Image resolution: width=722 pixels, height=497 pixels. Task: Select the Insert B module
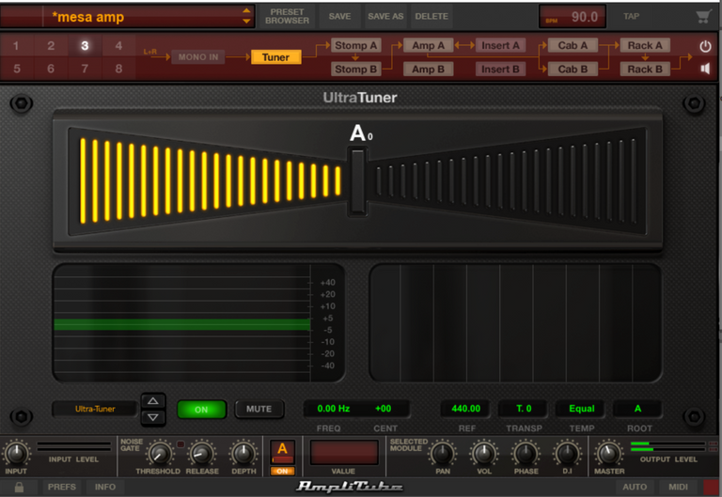click(500, 69)
